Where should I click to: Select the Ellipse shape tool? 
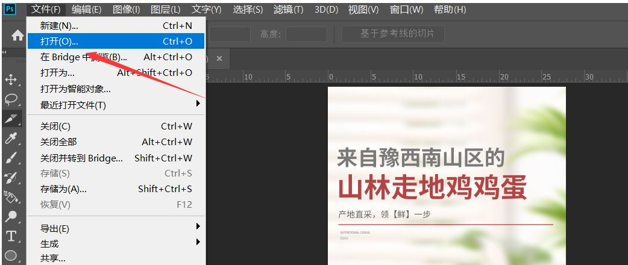click(x=11, y=255)
